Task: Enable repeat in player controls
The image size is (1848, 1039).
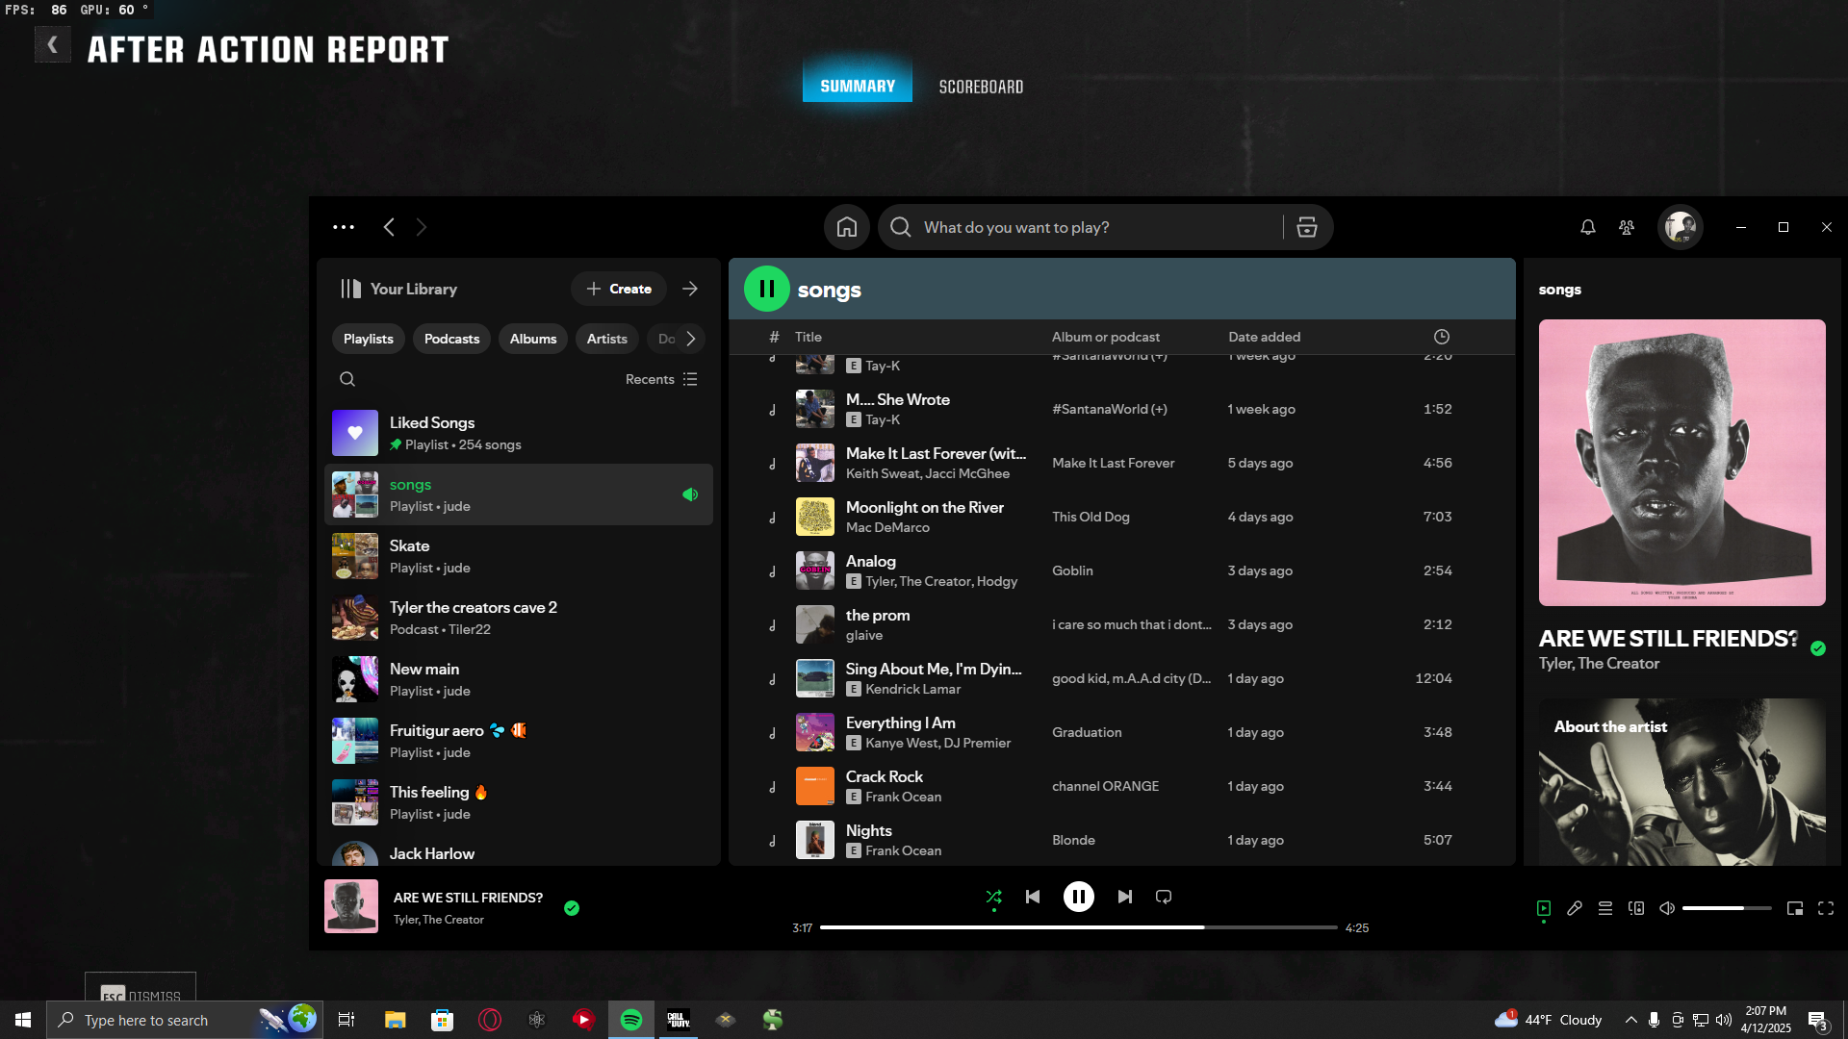Action: pyautogui.click(x=1164, y=897)
